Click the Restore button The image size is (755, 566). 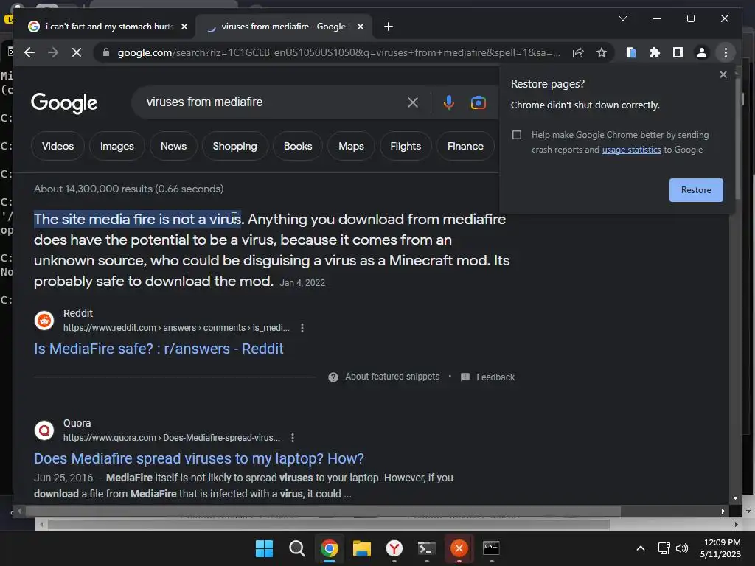click(696, 190)
